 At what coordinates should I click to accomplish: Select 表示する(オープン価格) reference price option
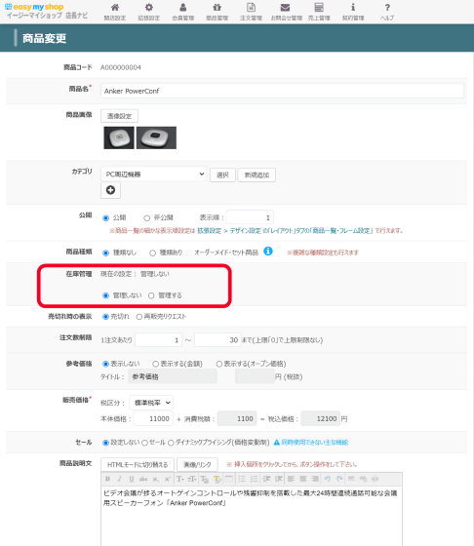pyautogui.click(x=218, y=364)
